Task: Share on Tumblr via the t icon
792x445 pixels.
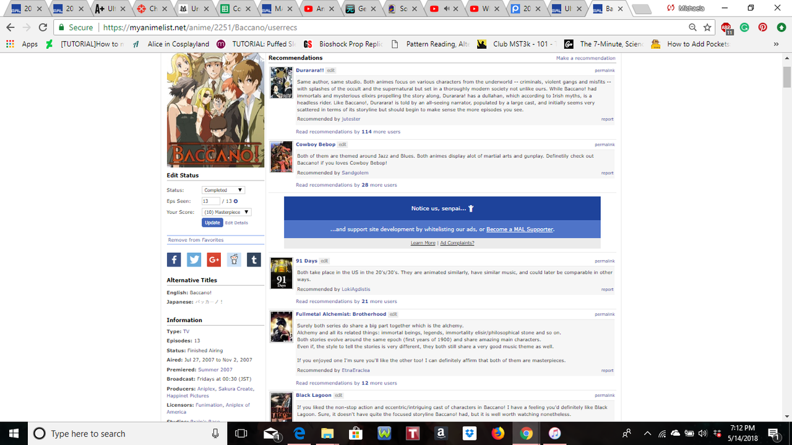Action: (x=254, y=260)
